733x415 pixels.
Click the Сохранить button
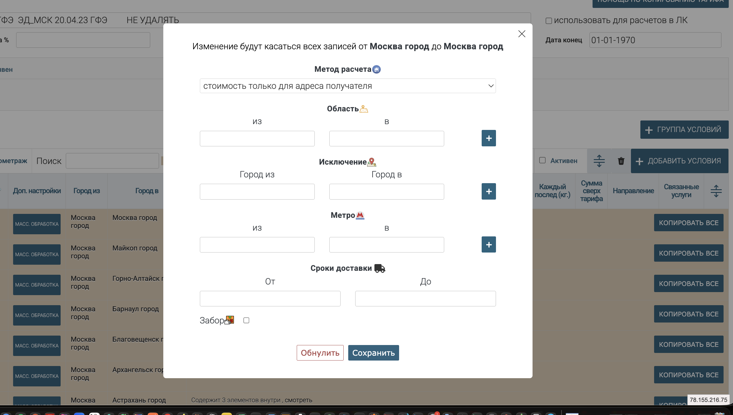374,353
